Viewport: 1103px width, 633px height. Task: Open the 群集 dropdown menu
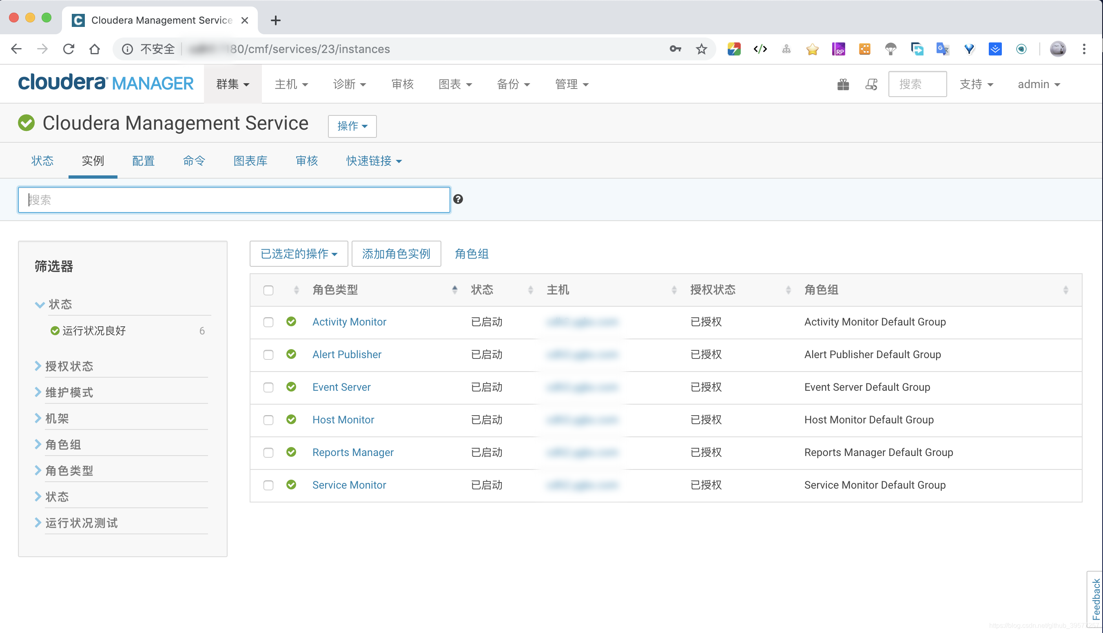[233, 84]
